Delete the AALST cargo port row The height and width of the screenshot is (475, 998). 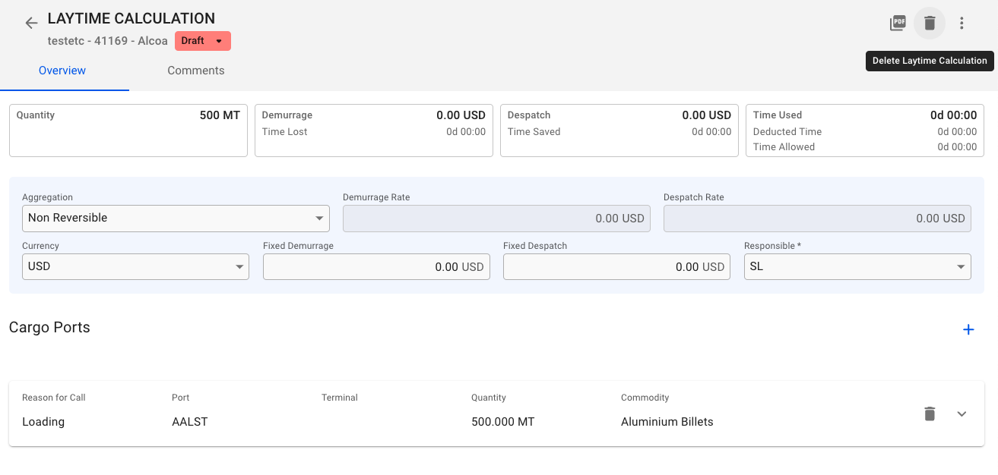coord(929,414)
